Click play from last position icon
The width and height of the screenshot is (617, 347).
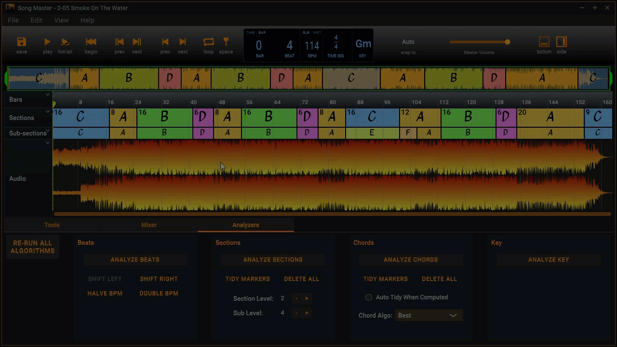(65, 42)
